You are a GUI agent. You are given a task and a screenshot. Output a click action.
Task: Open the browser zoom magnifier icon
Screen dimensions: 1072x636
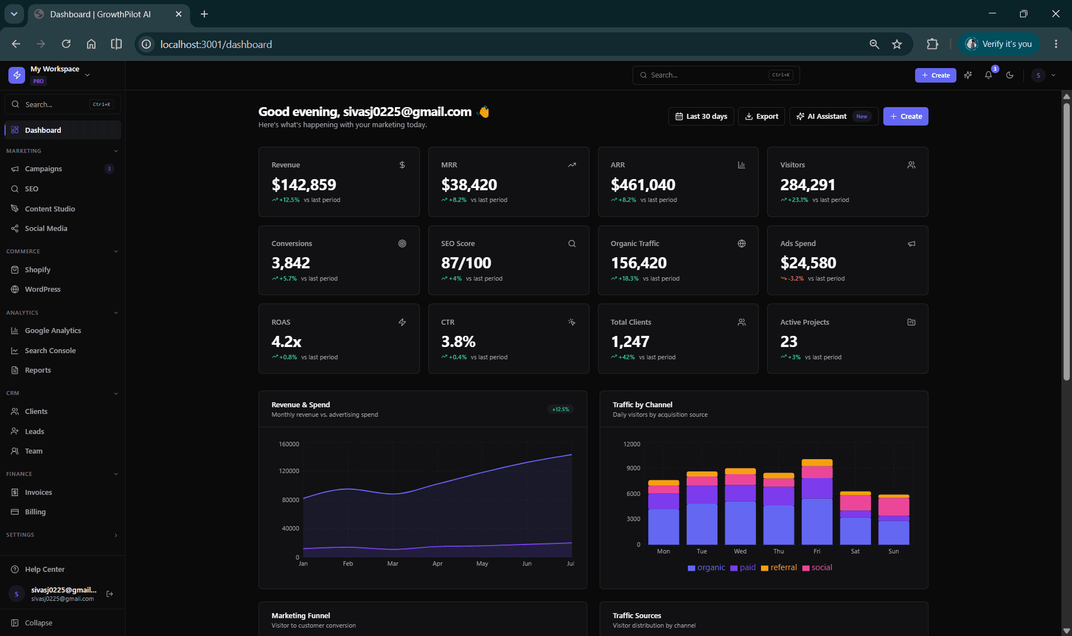tap(874, 44)
